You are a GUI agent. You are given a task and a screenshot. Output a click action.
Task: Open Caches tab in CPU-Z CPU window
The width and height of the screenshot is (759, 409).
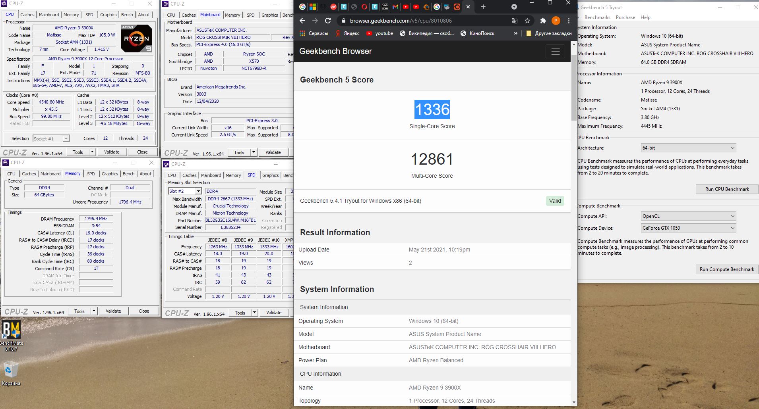click(27, 15)
